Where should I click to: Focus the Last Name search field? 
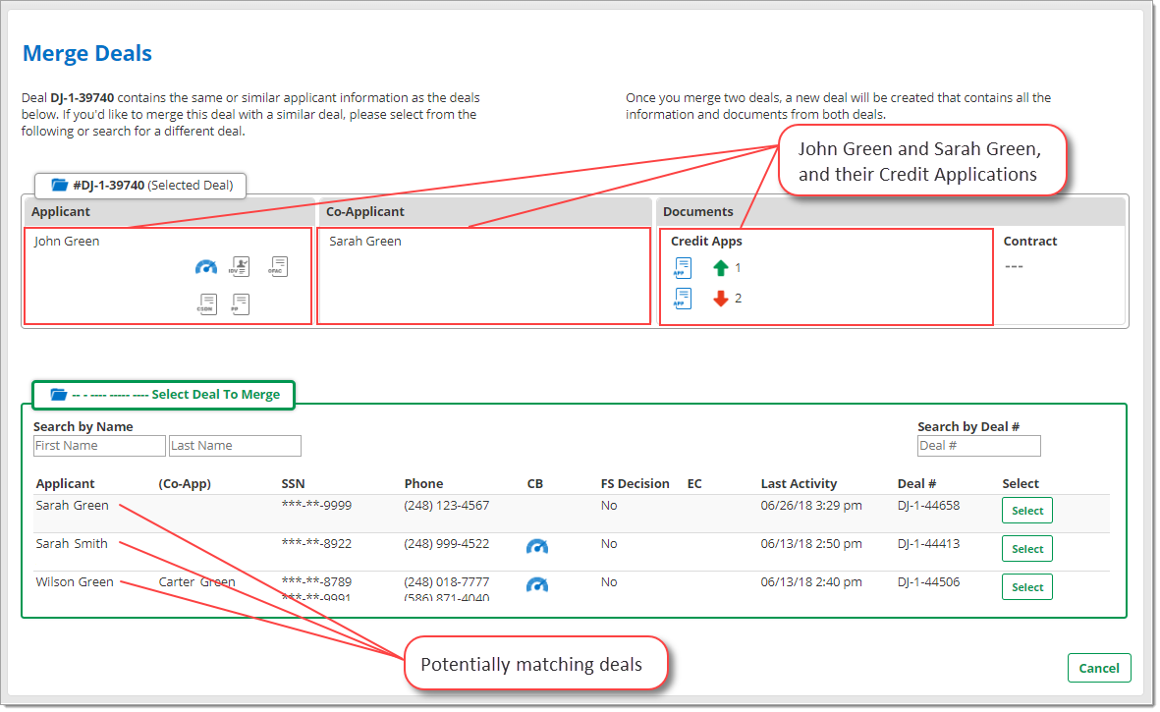click(235, 446)
